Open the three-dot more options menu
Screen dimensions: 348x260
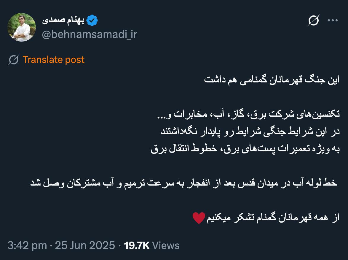click(333, 20)
